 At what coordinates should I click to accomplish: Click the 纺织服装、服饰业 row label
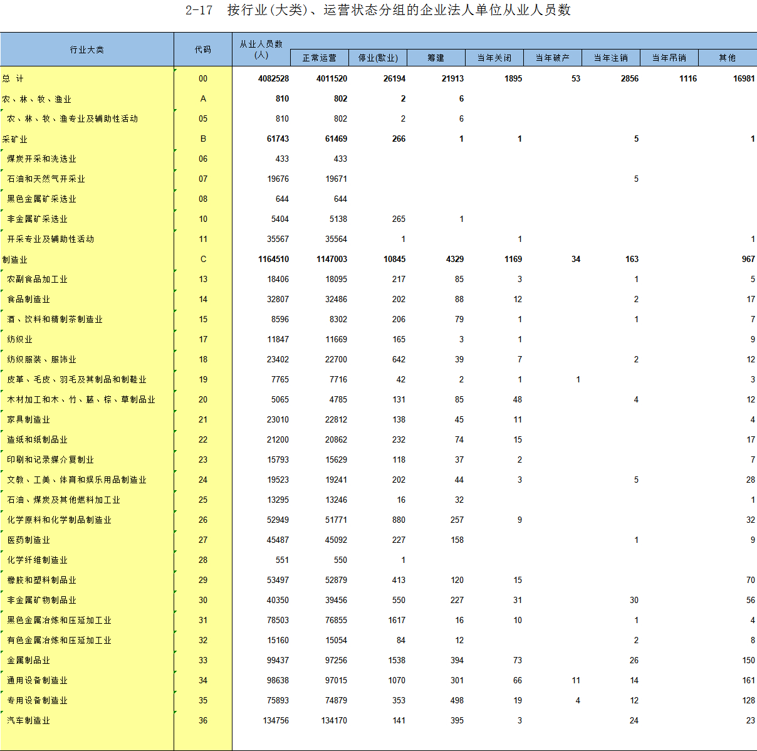(x=41, y=359)
